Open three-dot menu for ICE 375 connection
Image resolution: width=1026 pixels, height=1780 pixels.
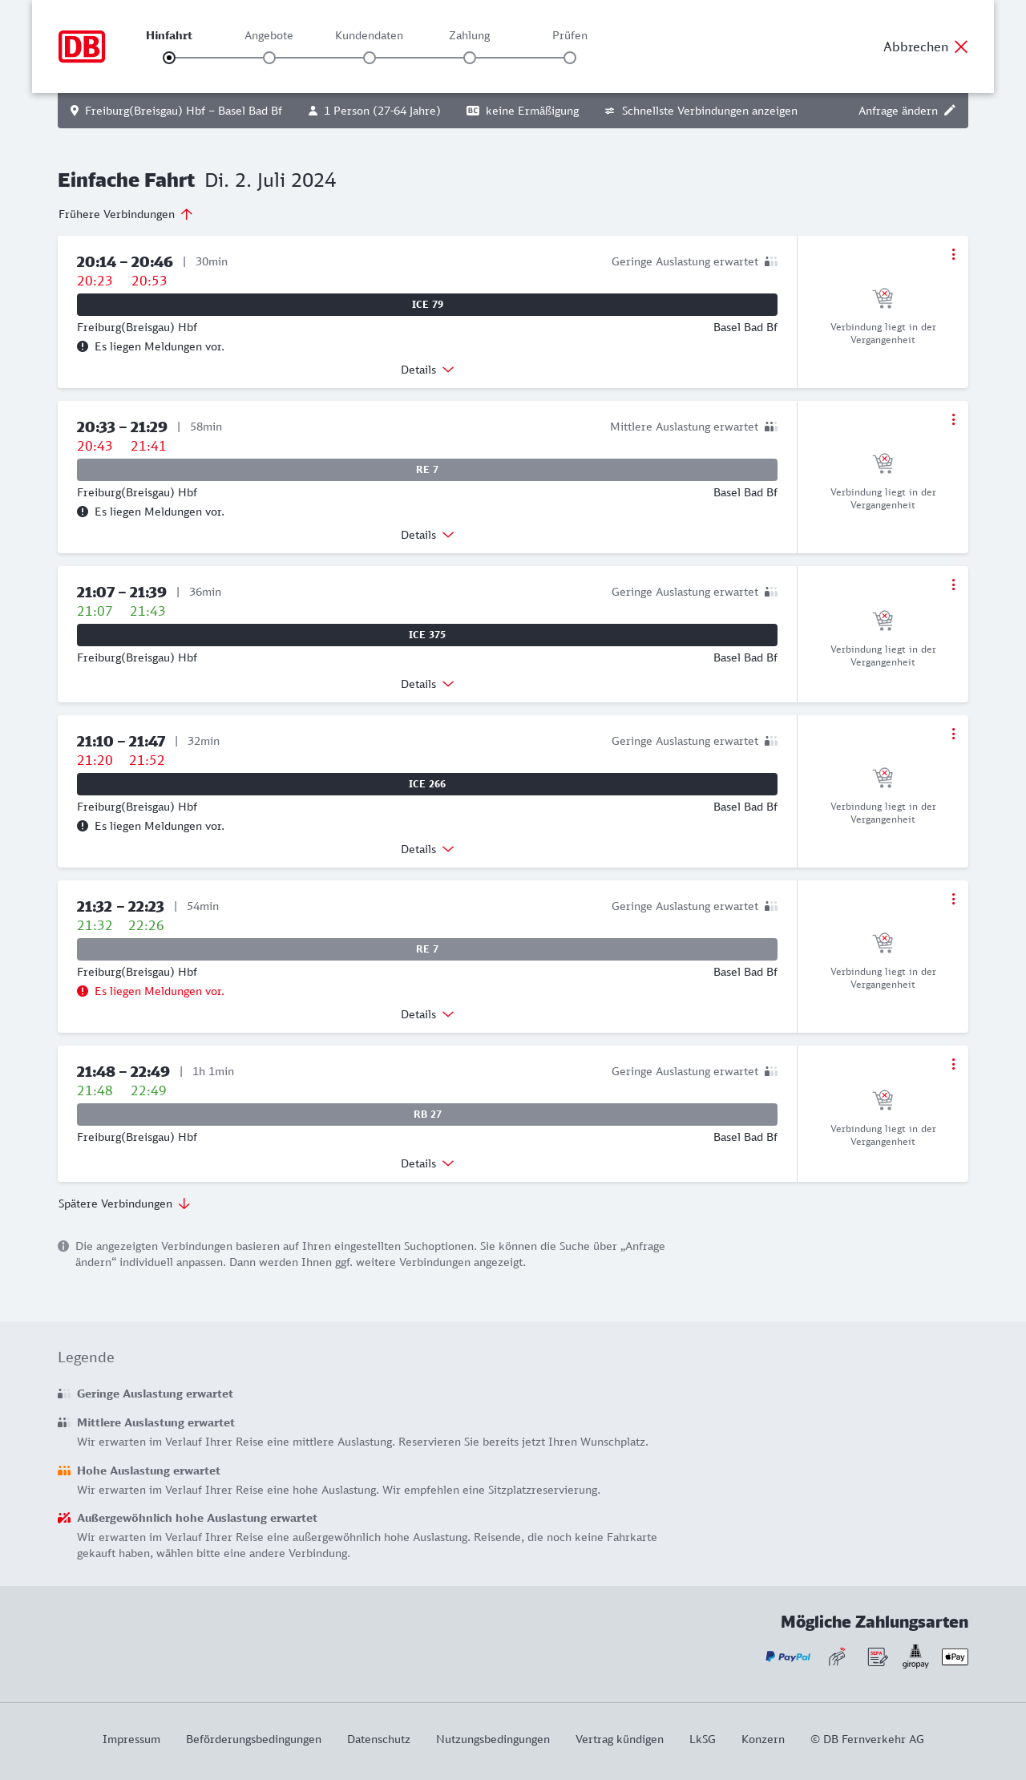coord(953,585)
